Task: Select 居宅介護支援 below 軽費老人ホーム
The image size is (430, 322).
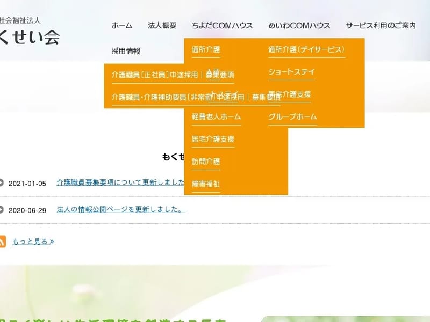Action: pyautogui.click(x=213, y=139)
